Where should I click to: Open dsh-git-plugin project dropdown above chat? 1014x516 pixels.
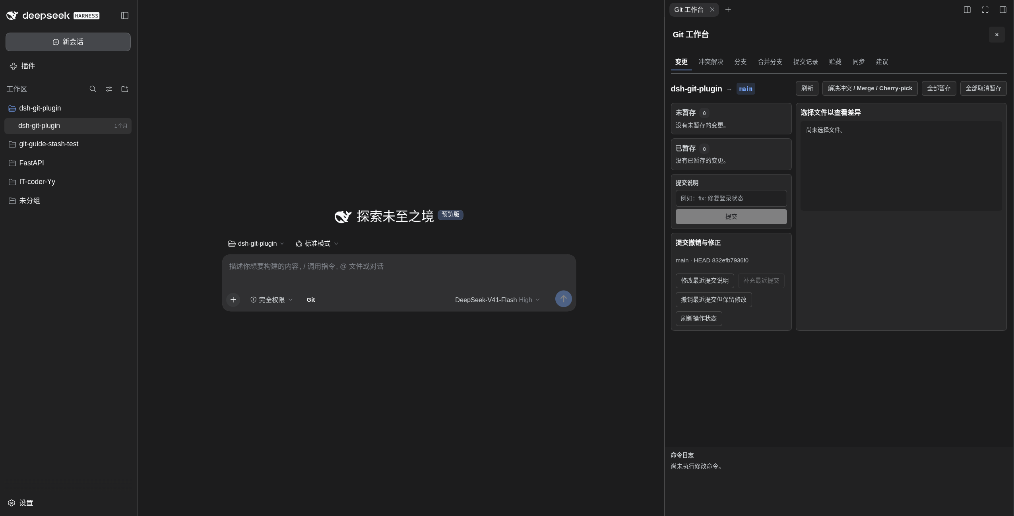click(256, 243)
